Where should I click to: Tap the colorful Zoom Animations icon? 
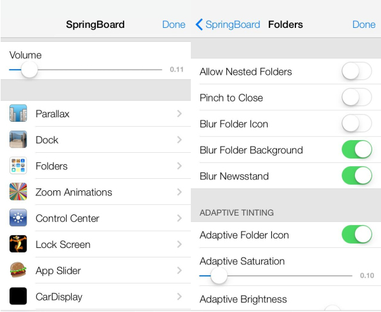[18, 192]
